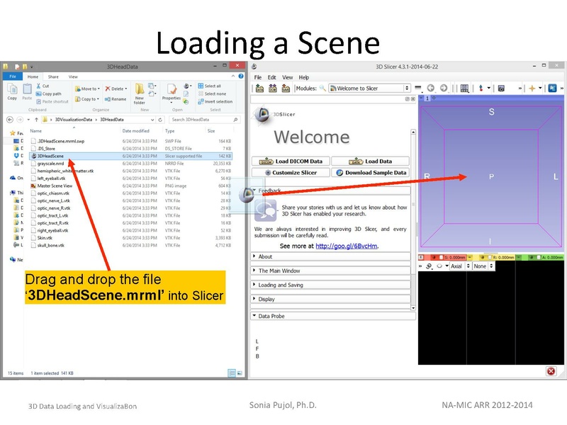Image resolution: width=567 pixels, height=425 pixels.
Task: Click the module search magnifier icon
Action: click(322, 88)
